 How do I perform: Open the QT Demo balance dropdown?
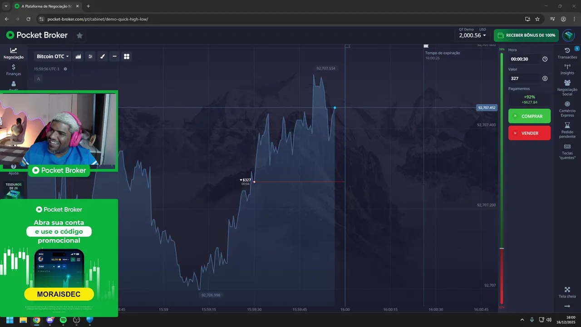(x=473, y=35)
